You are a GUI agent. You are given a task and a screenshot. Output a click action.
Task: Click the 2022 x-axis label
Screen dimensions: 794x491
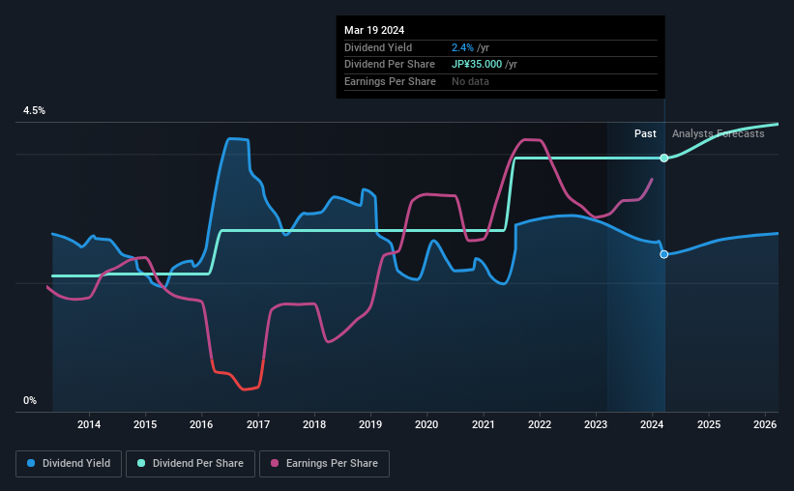point(540,424)
